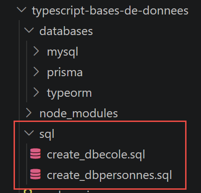Select the prisma folder name
The height and width of the screenshot is (193, 201).
coord(65,72)
